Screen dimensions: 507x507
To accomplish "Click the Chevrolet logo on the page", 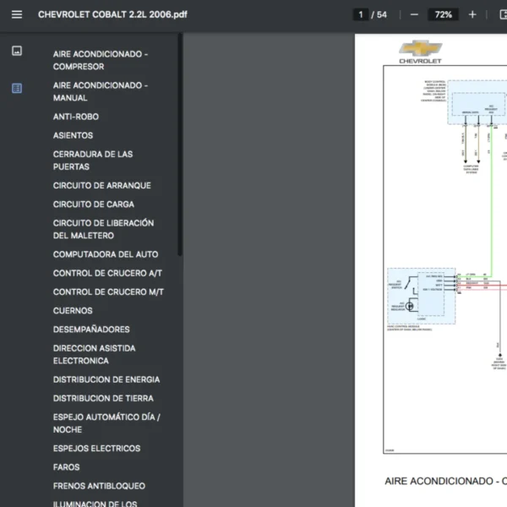I will [x=421, y=52].
